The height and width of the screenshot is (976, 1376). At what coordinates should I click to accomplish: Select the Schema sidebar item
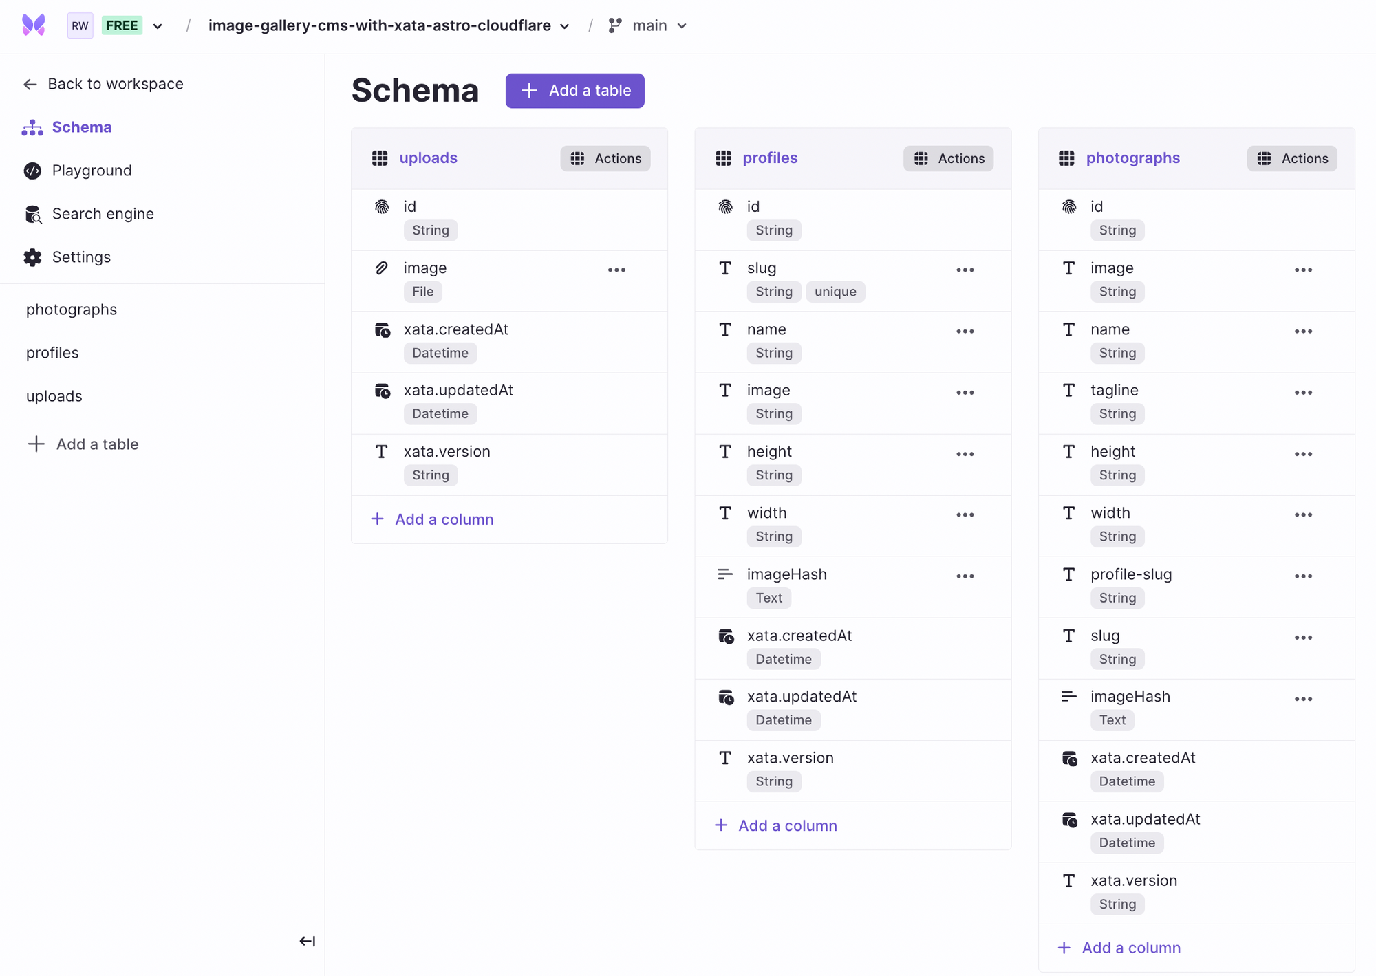(81, 127)
